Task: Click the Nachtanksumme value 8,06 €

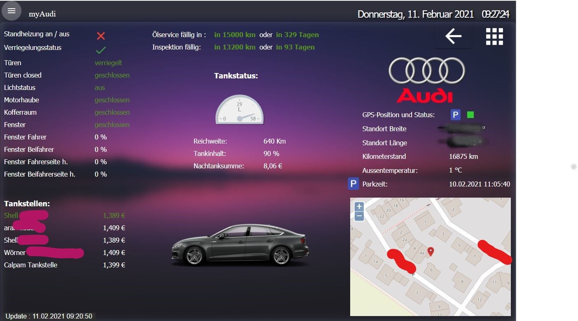Action: 273,166
